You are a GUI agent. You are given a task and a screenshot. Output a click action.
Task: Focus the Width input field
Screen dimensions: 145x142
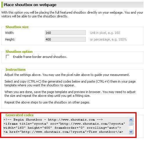click(x=66, y=33)
